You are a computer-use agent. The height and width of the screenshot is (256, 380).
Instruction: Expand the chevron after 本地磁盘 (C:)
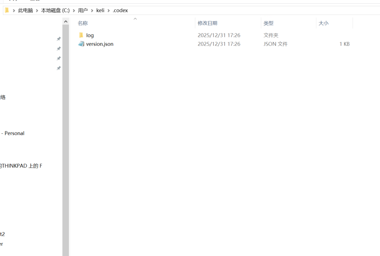[74, 11]
